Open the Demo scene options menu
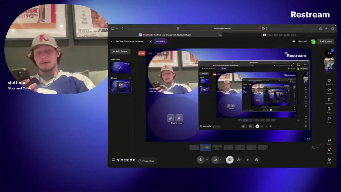 point(130,78)
